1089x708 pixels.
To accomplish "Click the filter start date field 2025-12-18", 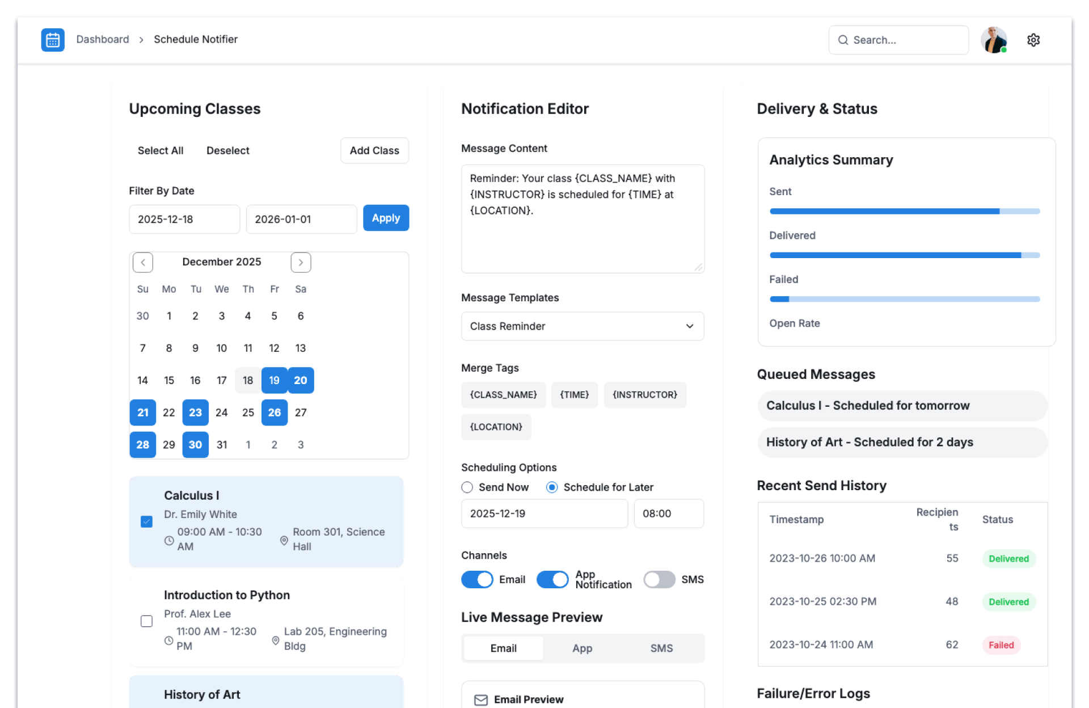I will tap(184, 219).
